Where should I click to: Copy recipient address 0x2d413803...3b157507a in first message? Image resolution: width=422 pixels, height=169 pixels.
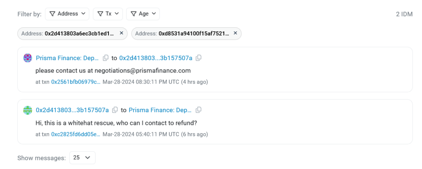pos(199,58)
